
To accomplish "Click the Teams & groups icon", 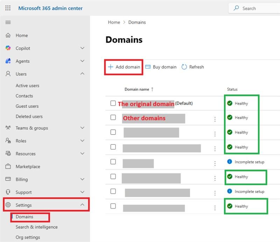I will [x=8, y=128].
